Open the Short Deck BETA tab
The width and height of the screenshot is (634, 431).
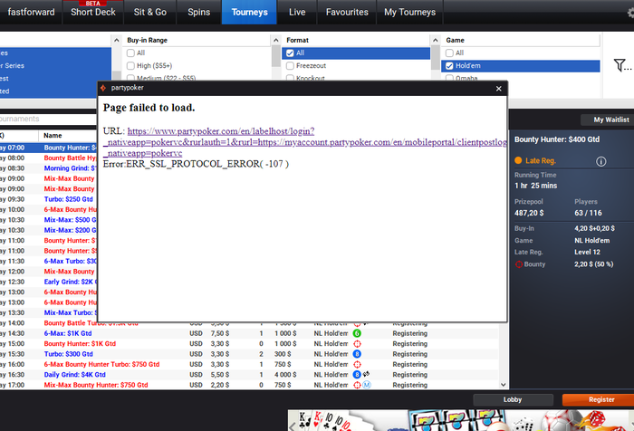click(93, 13)
